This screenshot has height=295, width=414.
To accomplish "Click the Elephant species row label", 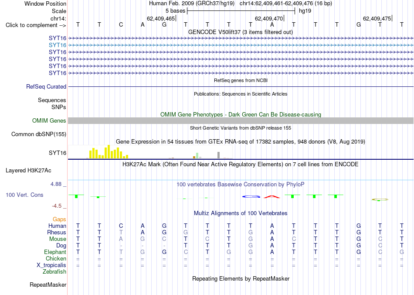I will click(x=55, y=252).
